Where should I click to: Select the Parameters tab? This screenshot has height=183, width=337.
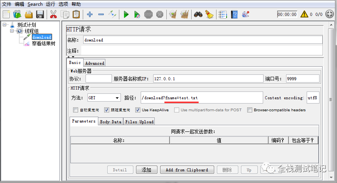point(84,121)
